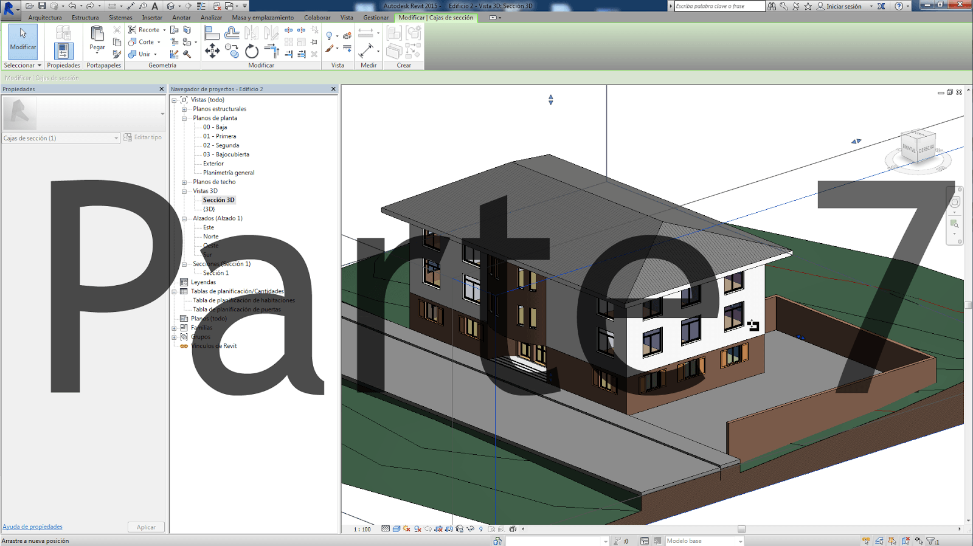Click the Favorites star icon

click(808, 6)
